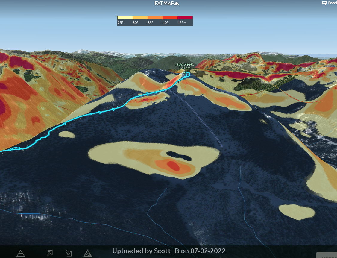Select the 25° pale yellow legend swatch
The width and height of the screenshot is (337, 258).
(x=125, y=18)
